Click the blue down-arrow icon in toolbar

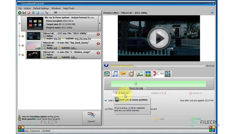38,13
